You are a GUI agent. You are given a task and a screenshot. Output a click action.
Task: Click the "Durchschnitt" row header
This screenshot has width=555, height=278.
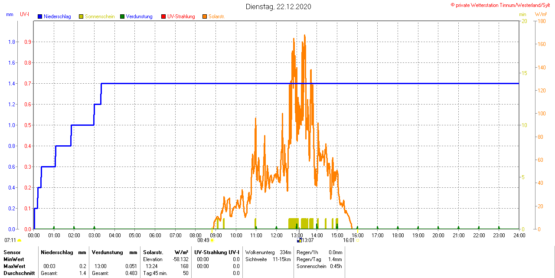pyautogui.click(x=19, y=273)
